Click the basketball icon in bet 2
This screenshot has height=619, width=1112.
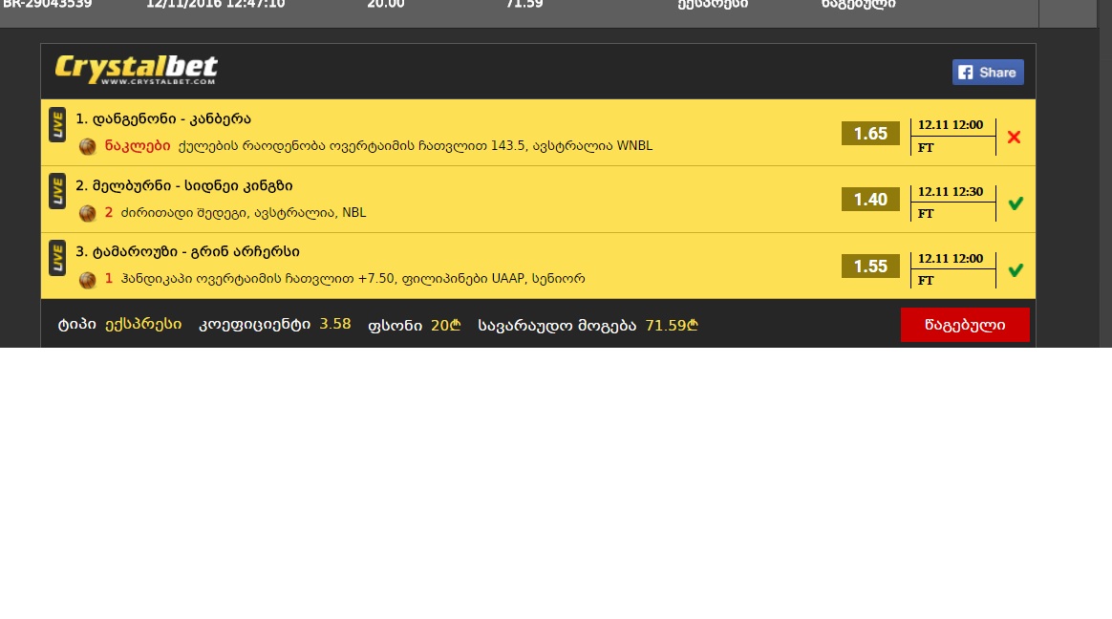click(x=87, y=213)
